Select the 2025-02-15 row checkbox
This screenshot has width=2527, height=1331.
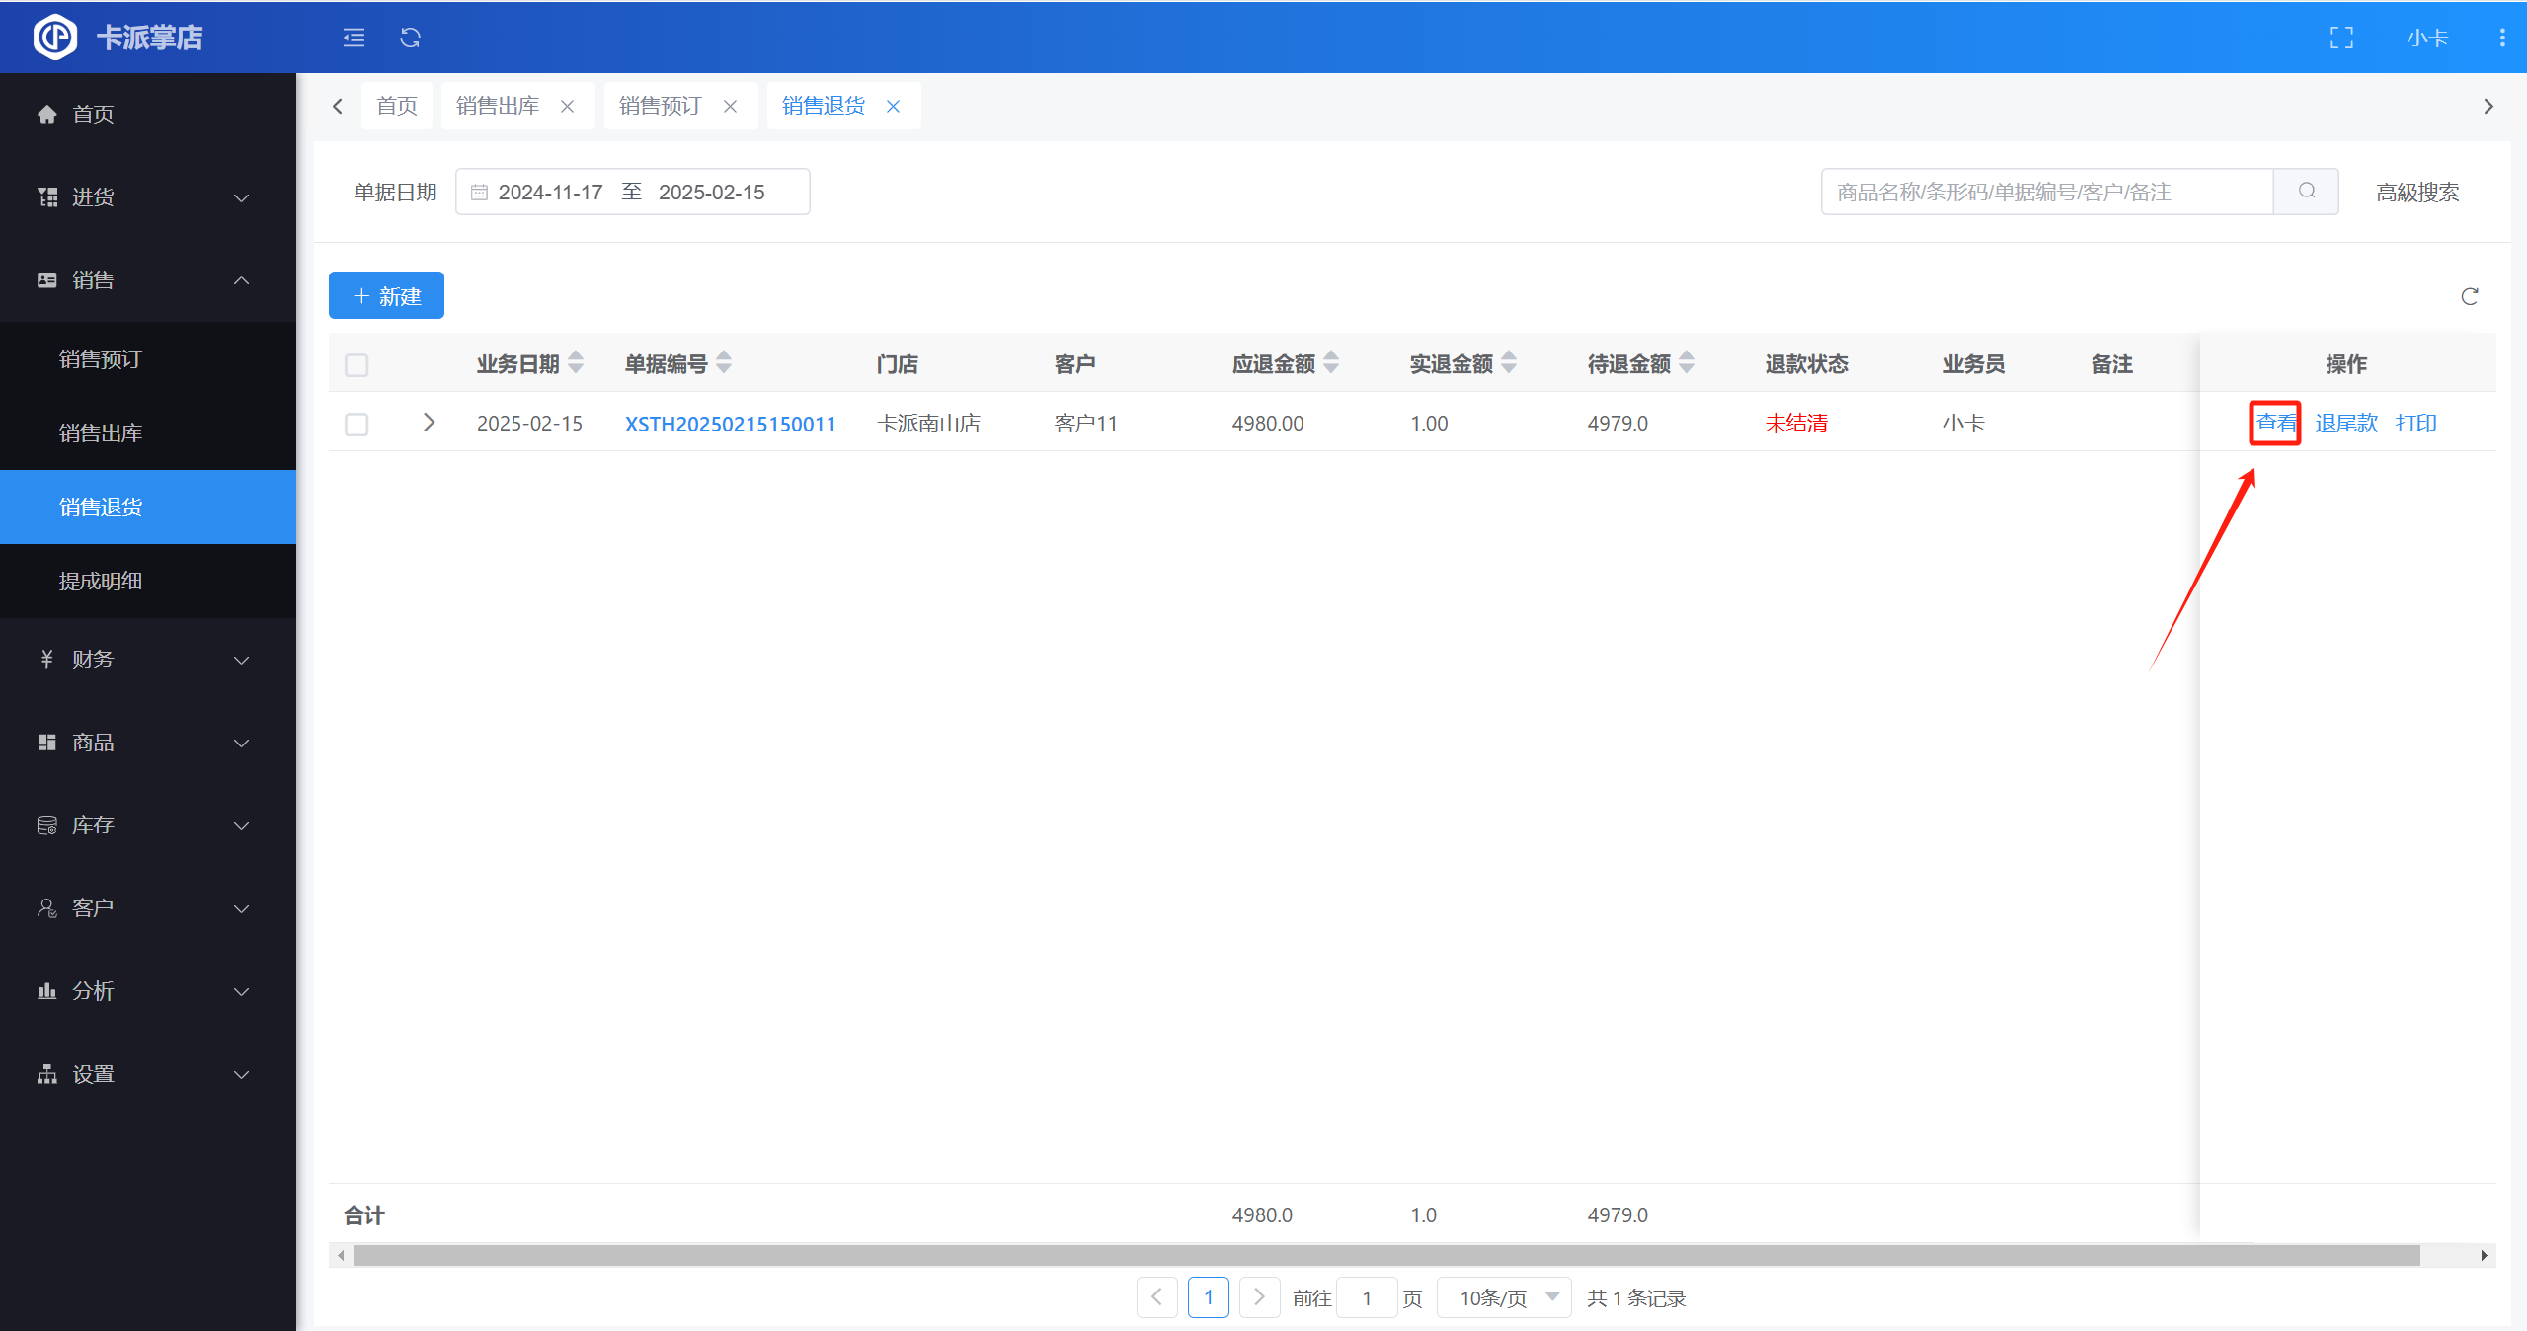point(356,425)
